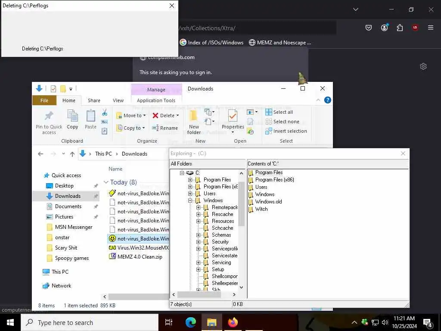Click the Paste clipboard icon
Image resolution: width=441 pixels, height=331 pixels.
(90, 116)
